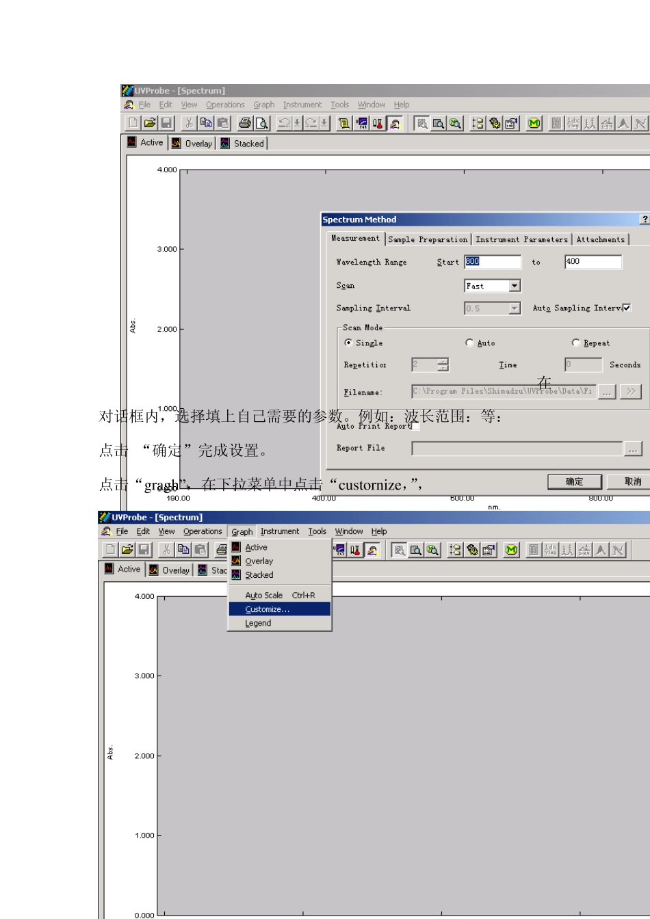Viewport: 650px width, 919px height.
Task: Click green M Method icon in the window with Spectrum Method dialog
Action: pyautogui.click(x=534, y=123)
